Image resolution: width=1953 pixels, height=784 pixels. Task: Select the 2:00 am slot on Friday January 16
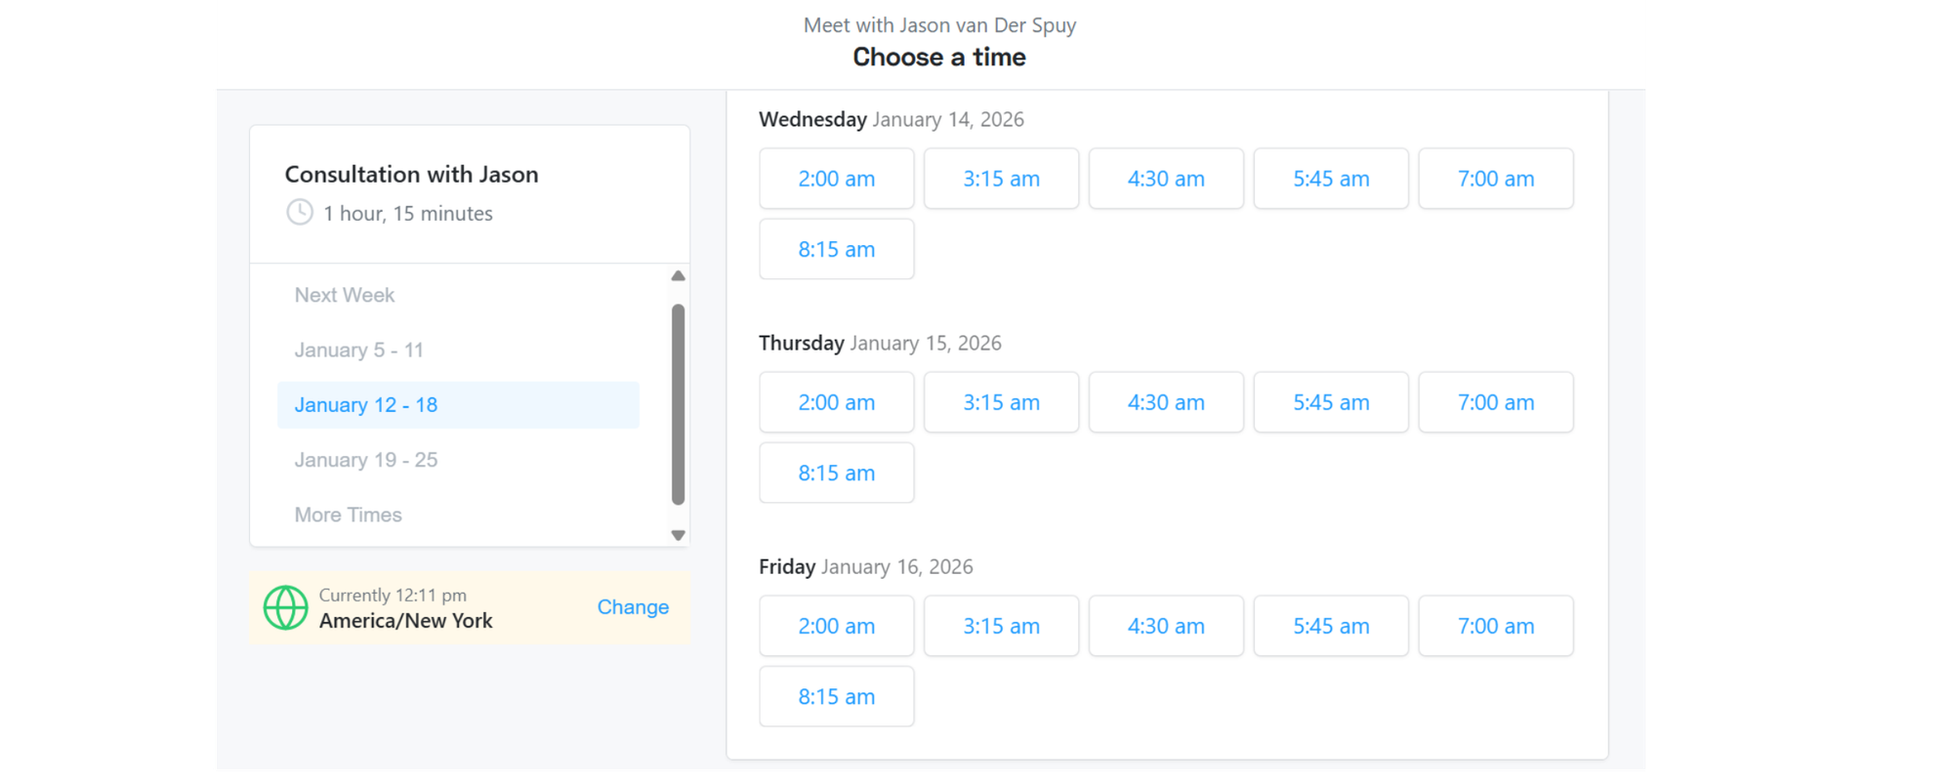[x=836, y=626]
